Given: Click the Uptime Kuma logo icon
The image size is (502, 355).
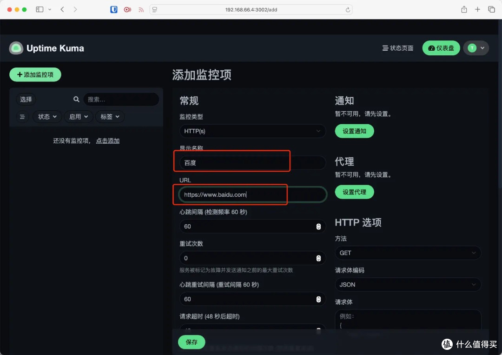Looking at the screenshot, I should tap(16, 48).
